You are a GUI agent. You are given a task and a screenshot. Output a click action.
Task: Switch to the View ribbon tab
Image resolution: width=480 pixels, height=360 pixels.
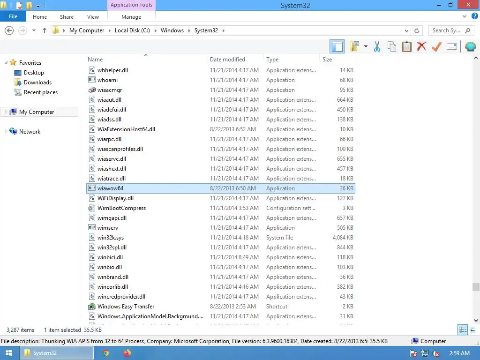click(93, 17)
